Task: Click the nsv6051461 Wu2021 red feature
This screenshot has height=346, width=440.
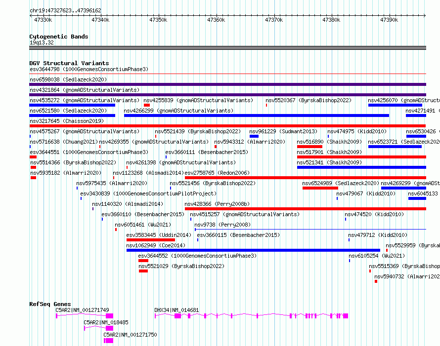Action: pyautogui.click(x=116, y=230)
